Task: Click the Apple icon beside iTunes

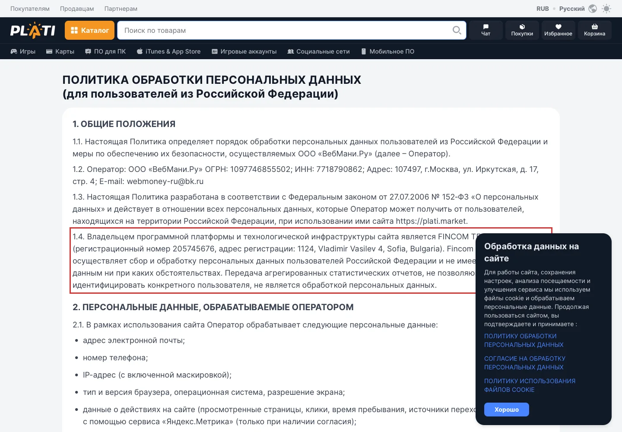Action: 140,51
